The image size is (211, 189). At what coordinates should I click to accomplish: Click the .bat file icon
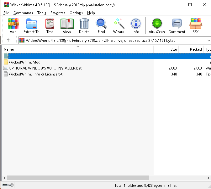click(6, 68)
